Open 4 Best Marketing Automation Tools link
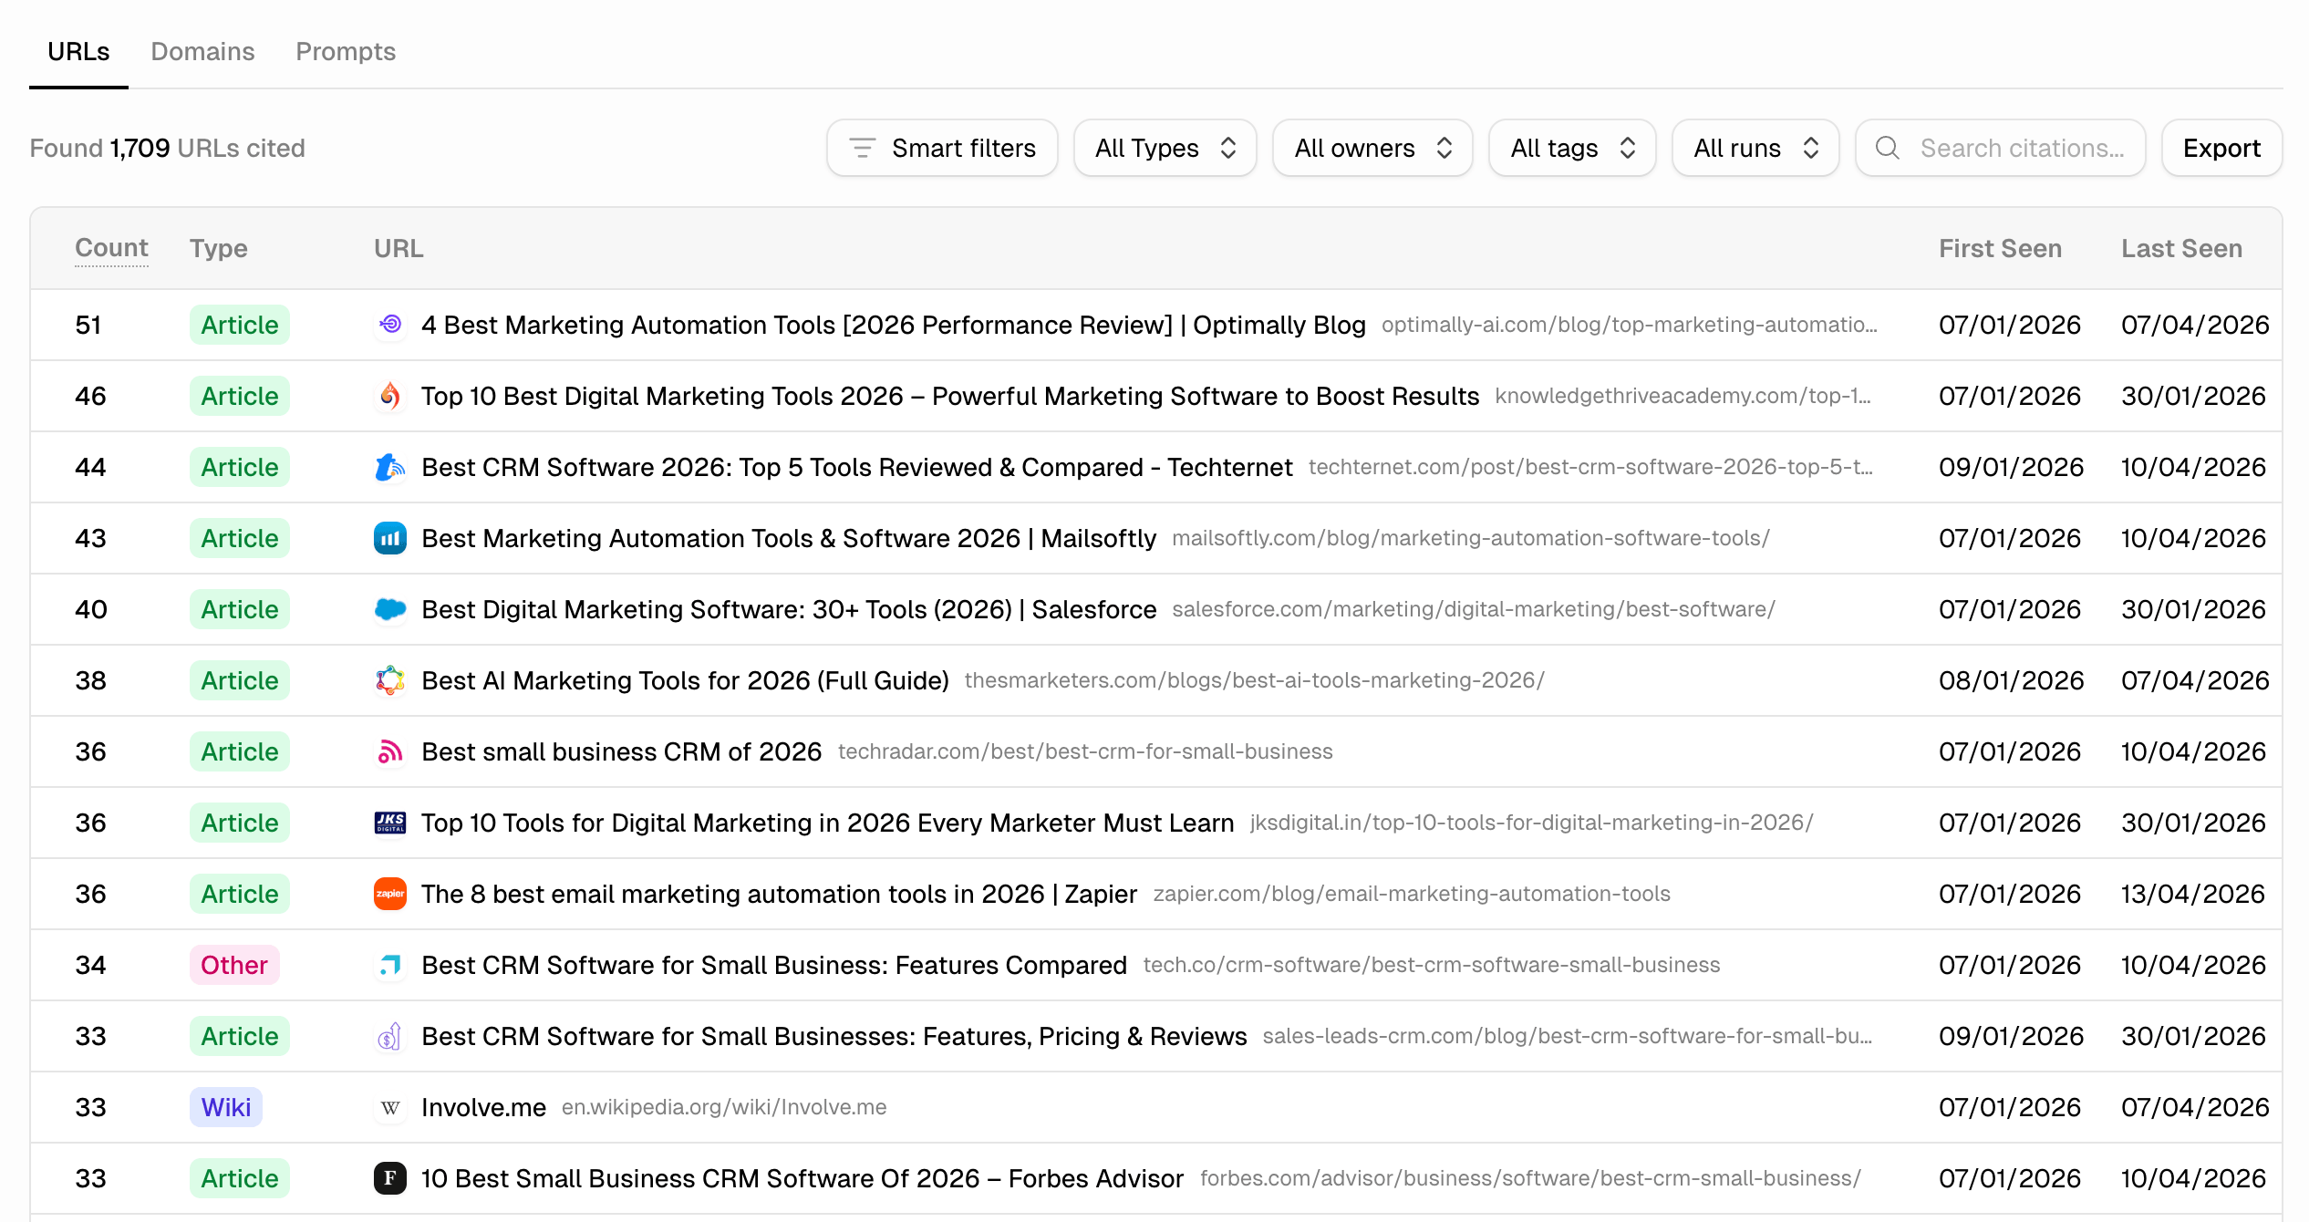 [x=893, y=325]
